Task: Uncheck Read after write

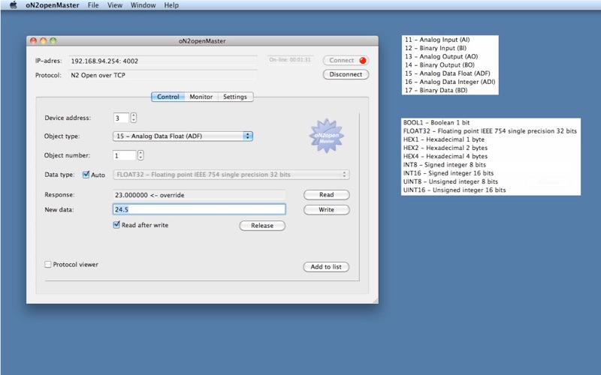Action: tap(116, 225)
